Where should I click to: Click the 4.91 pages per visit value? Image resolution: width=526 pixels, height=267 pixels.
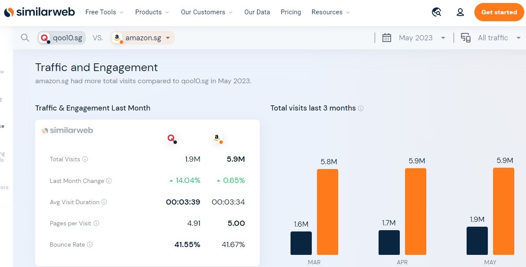pos(193,223)
